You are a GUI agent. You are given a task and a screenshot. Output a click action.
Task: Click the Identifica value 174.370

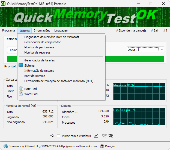click(103, 111)
